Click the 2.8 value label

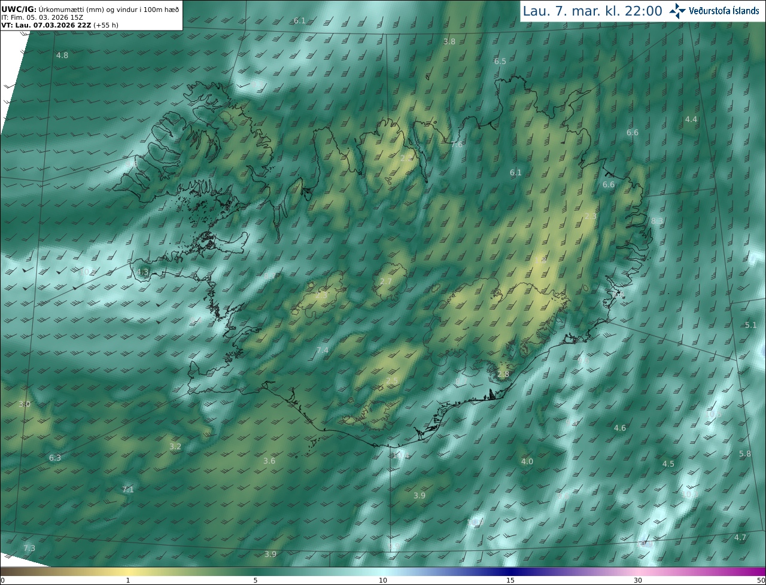tap(503, 374)
